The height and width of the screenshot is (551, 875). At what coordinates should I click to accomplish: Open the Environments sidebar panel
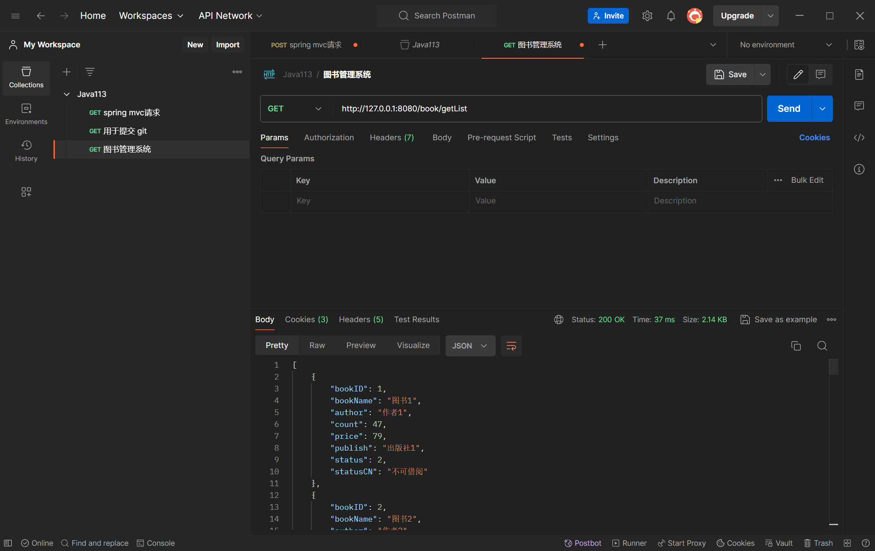coord(26,114)
